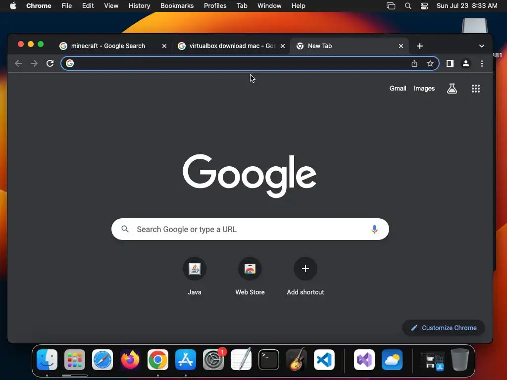Open Finder from the Dock
507x380 pixels.
47,360
